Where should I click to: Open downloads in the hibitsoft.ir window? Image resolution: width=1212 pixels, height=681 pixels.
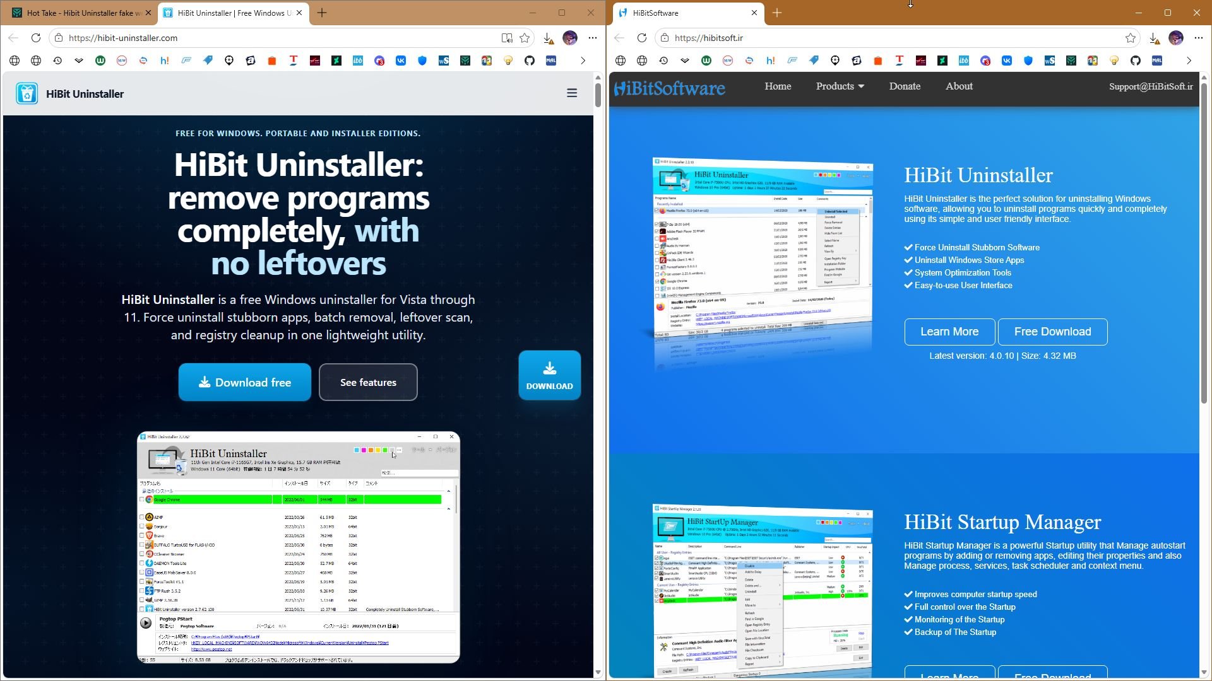pos(1154,38)
